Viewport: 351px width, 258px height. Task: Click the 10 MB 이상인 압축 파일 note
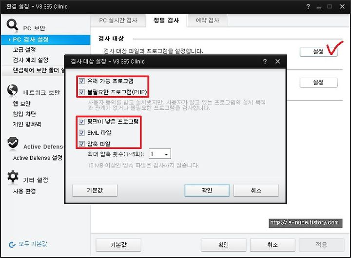tap(143, 165)
